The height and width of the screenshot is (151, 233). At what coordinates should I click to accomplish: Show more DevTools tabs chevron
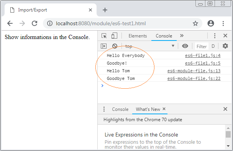click(x=182, y=36)
